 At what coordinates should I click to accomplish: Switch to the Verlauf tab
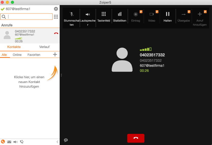click(44, 47)
